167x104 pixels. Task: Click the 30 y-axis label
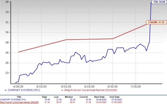[x=7, y=32]
